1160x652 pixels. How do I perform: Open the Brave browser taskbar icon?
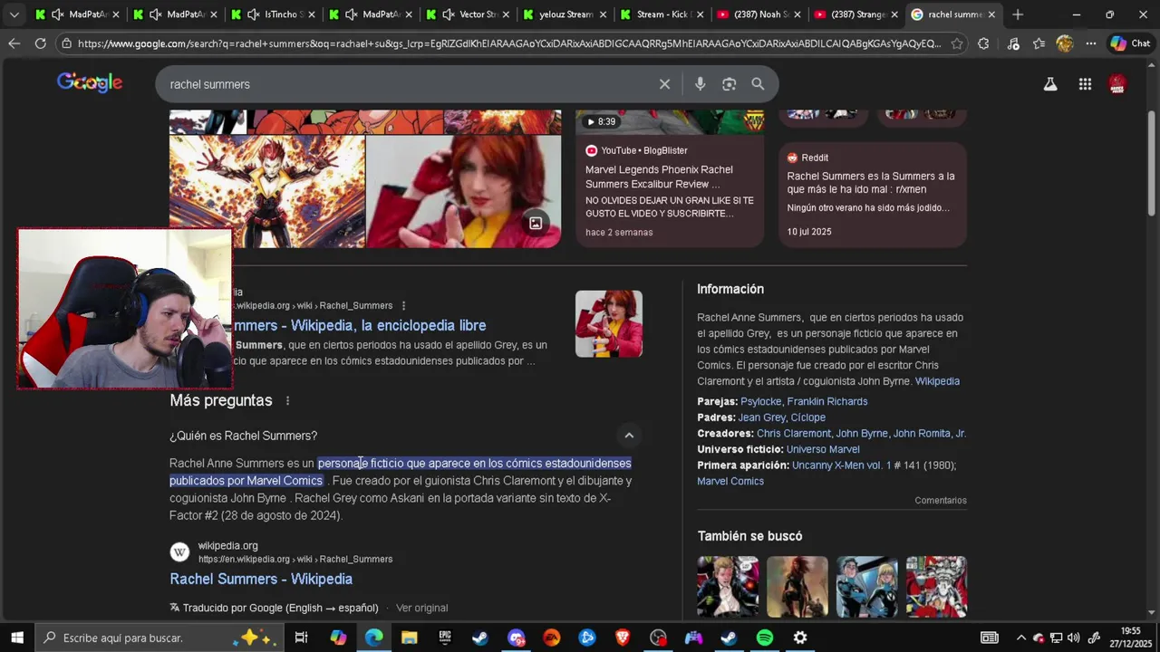coord(623,638)
